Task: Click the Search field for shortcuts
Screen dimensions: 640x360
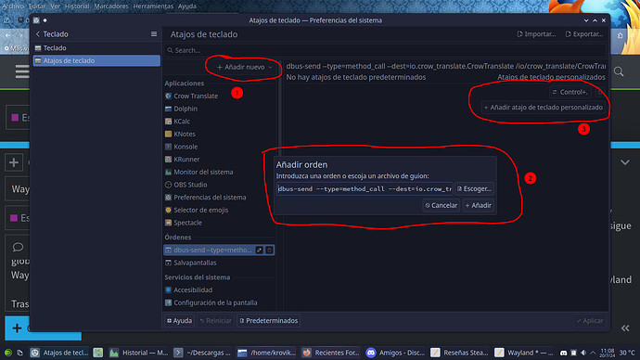Action: coord(385,50)
